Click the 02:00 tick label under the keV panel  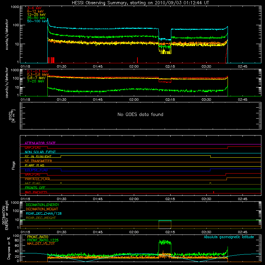[x=134, y=67]
